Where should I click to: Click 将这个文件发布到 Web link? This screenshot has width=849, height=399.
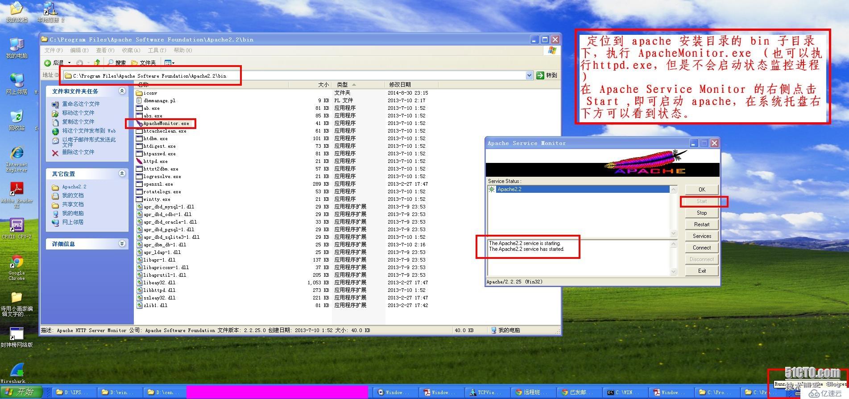tap(89, 131)
